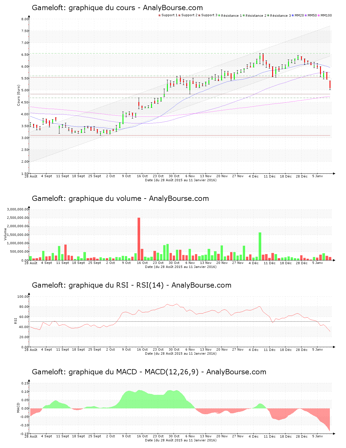Click the blue color square before MM20
The height and width of the screenshot is (448, 346).
(x=293, y=15)
